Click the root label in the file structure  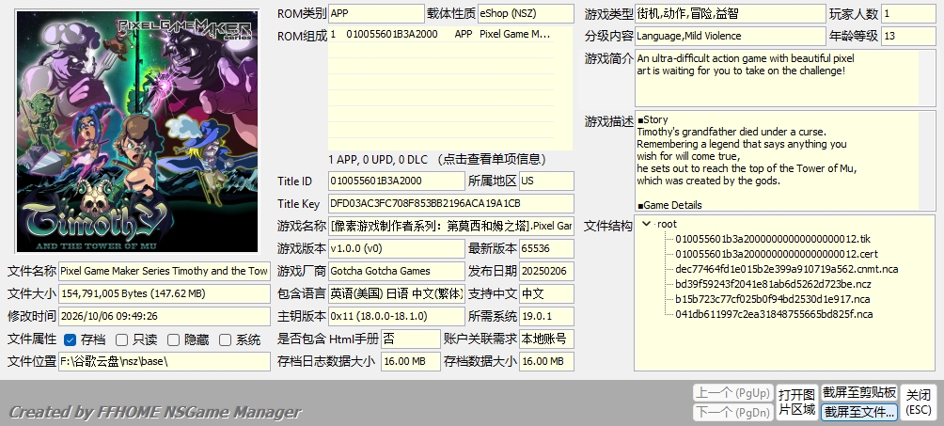(x=667, y=224)
